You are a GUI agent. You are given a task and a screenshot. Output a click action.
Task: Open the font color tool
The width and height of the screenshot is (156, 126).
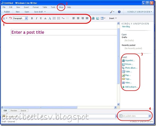point(50,18)
